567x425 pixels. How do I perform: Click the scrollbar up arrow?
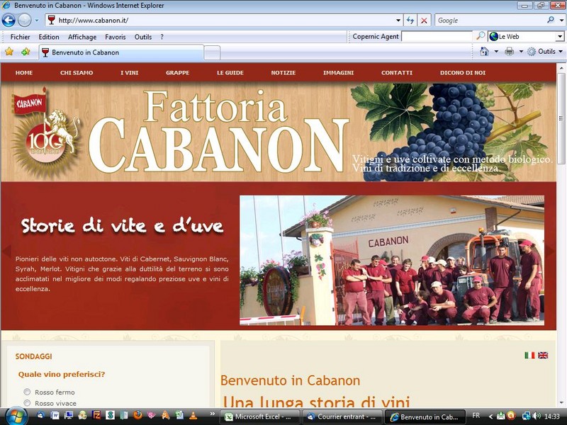coord(561,67)
